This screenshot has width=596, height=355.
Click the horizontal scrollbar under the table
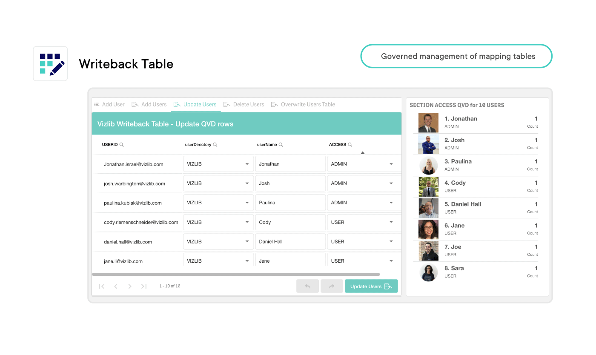pyautogui.click(x=236, y=275)
